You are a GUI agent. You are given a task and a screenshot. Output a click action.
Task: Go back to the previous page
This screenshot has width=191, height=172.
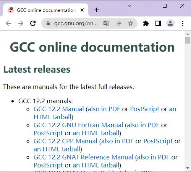pos(8,23)
